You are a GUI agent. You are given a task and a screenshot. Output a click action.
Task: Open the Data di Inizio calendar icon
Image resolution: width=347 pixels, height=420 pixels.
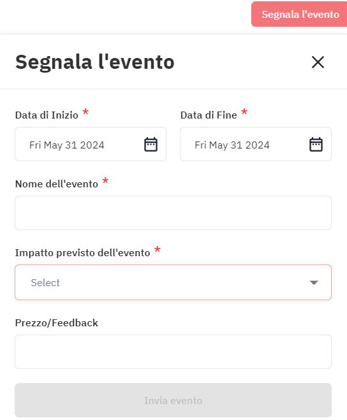151,145
